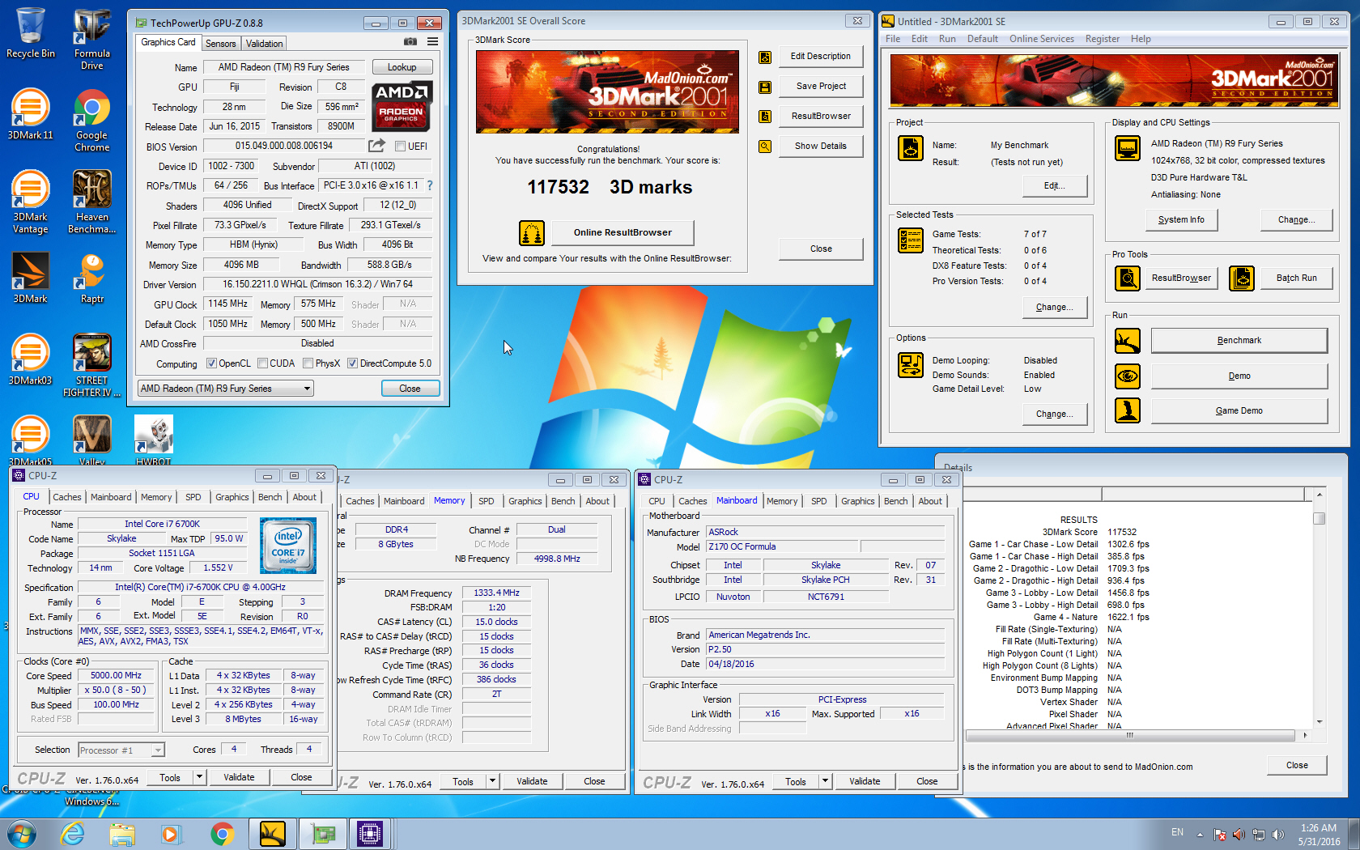Open Recycle Bin desktop icon
Image resolution: width=1360 pixels, height=850 pixels.
click(x=30, y=32)
